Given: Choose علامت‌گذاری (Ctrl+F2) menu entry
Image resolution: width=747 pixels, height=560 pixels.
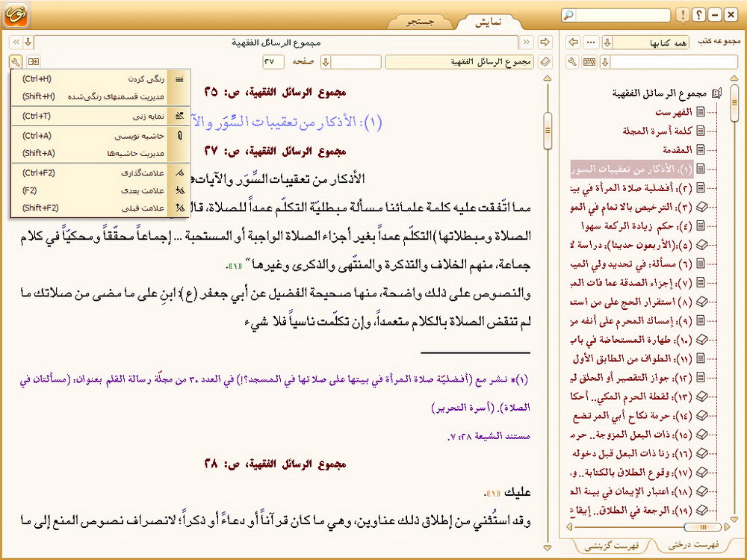Looking at the screenshot, I should pyautogui.click(x=101, y=173).
